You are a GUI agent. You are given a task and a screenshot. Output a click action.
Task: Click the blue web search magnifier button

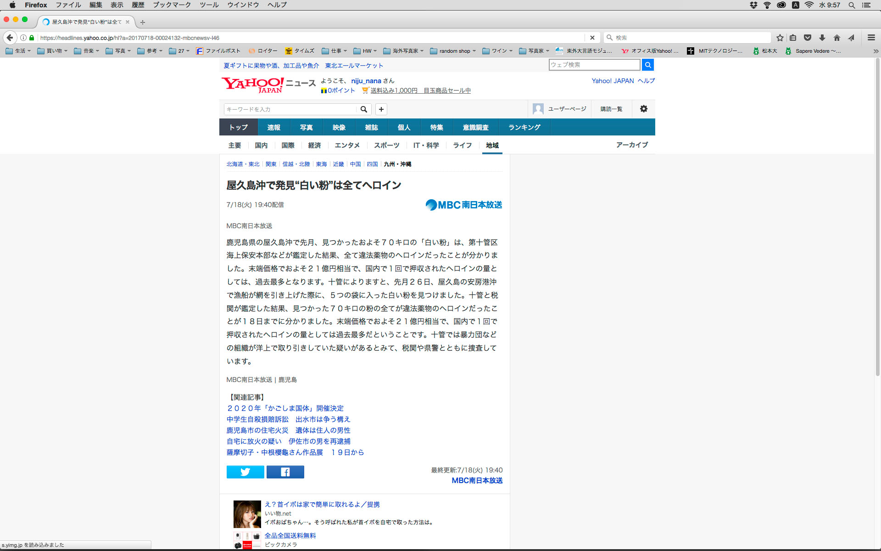647,65
